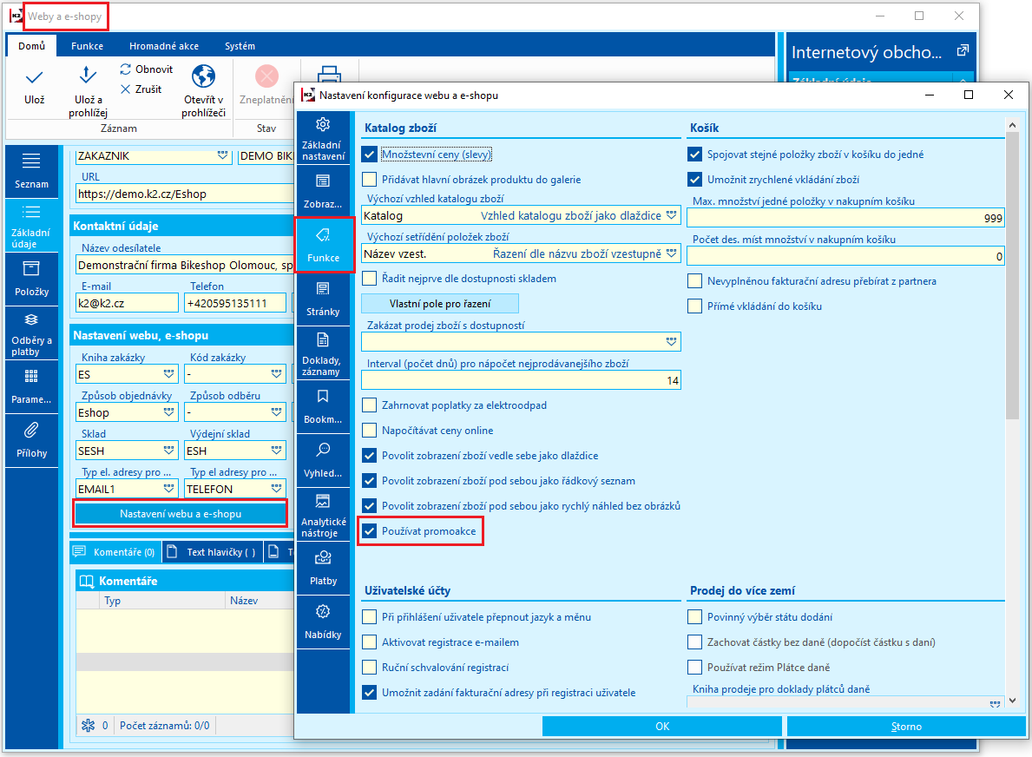
Task: Open the Výdejní sklad ESH dropdown
Action: pos(276,451)
